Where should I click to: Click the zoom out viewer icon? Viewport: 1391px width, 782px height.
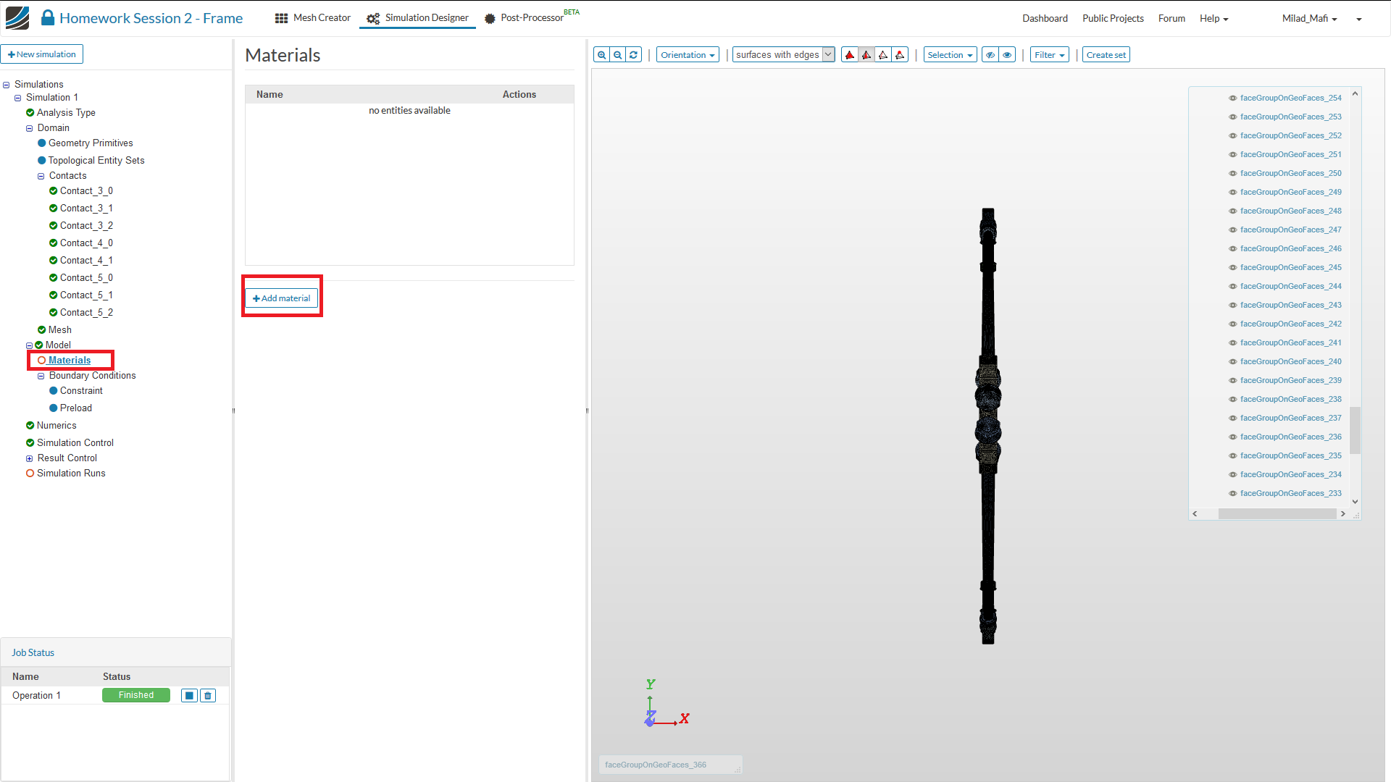pyautogui.click(x=617, y=55)
